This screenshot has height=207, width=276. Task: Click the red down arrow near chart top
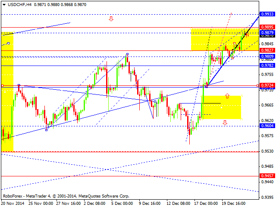tap(111, 19)
